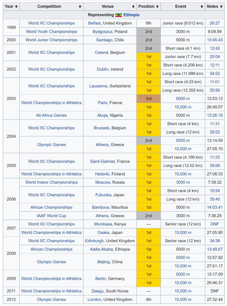Open the 13:49.67 notes link
Screen dimensions: 227x306
(x=215, y=249)
